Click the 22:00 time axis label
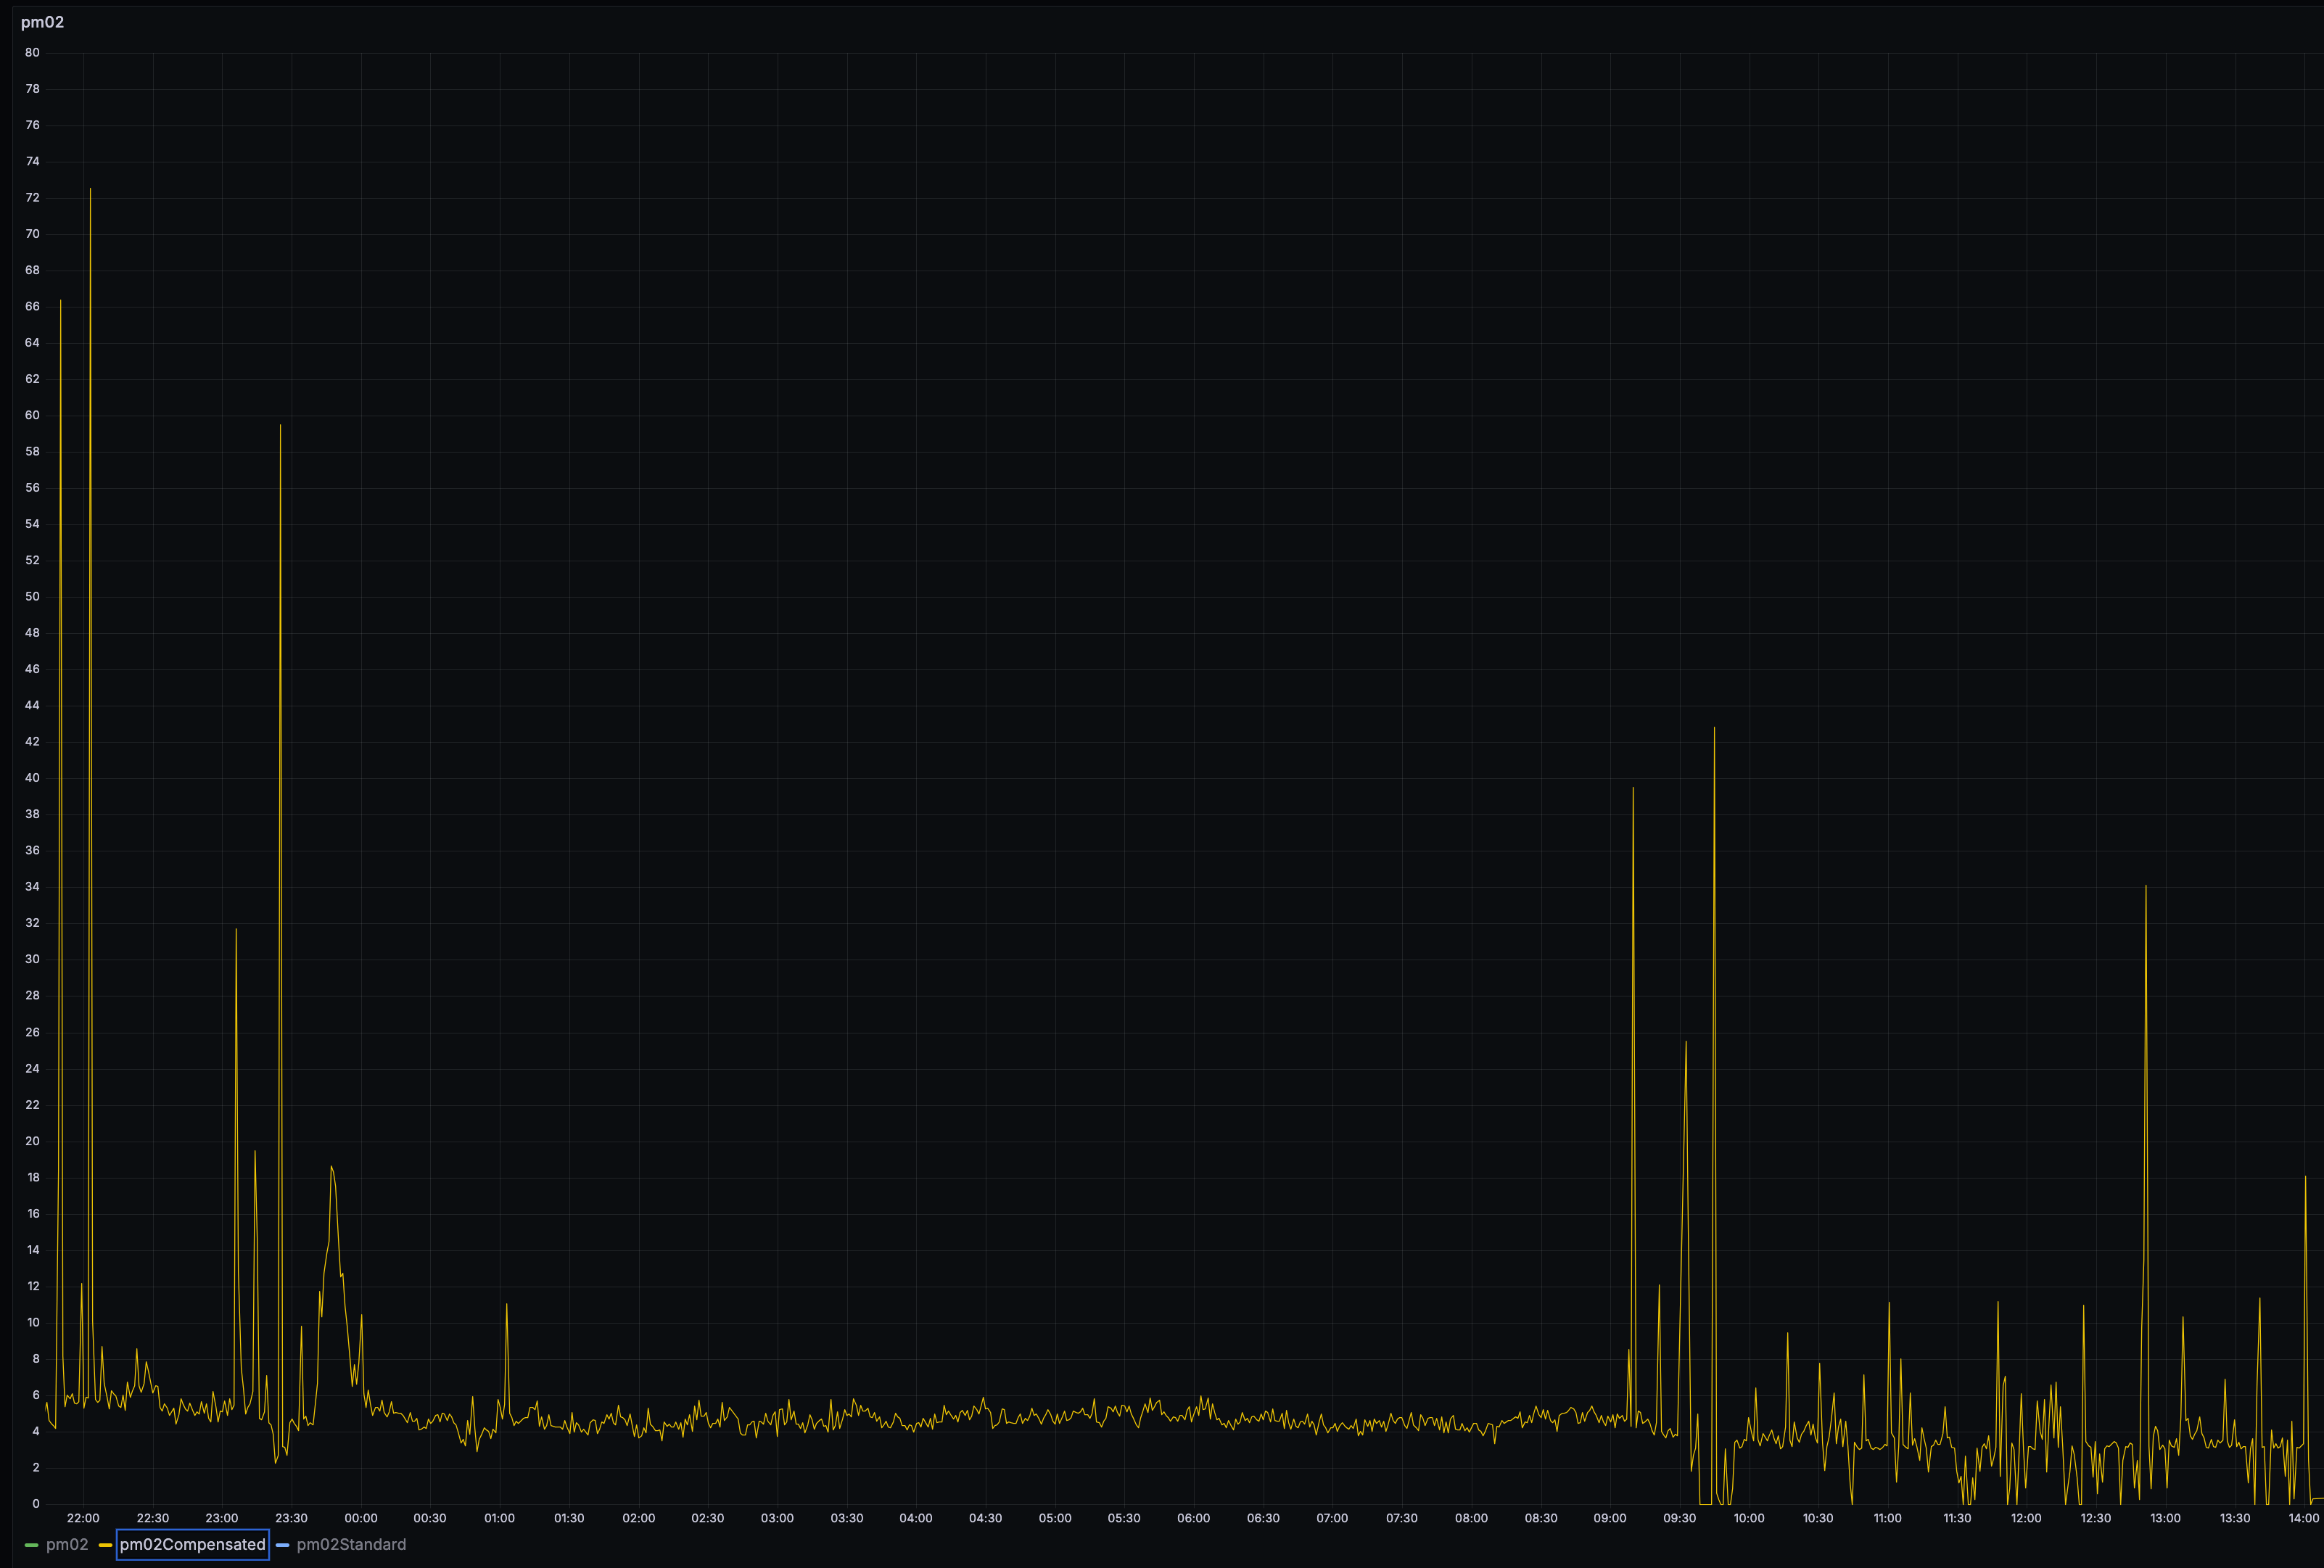Viewport: 2324px width, 1568px height. pos(83,1518)
